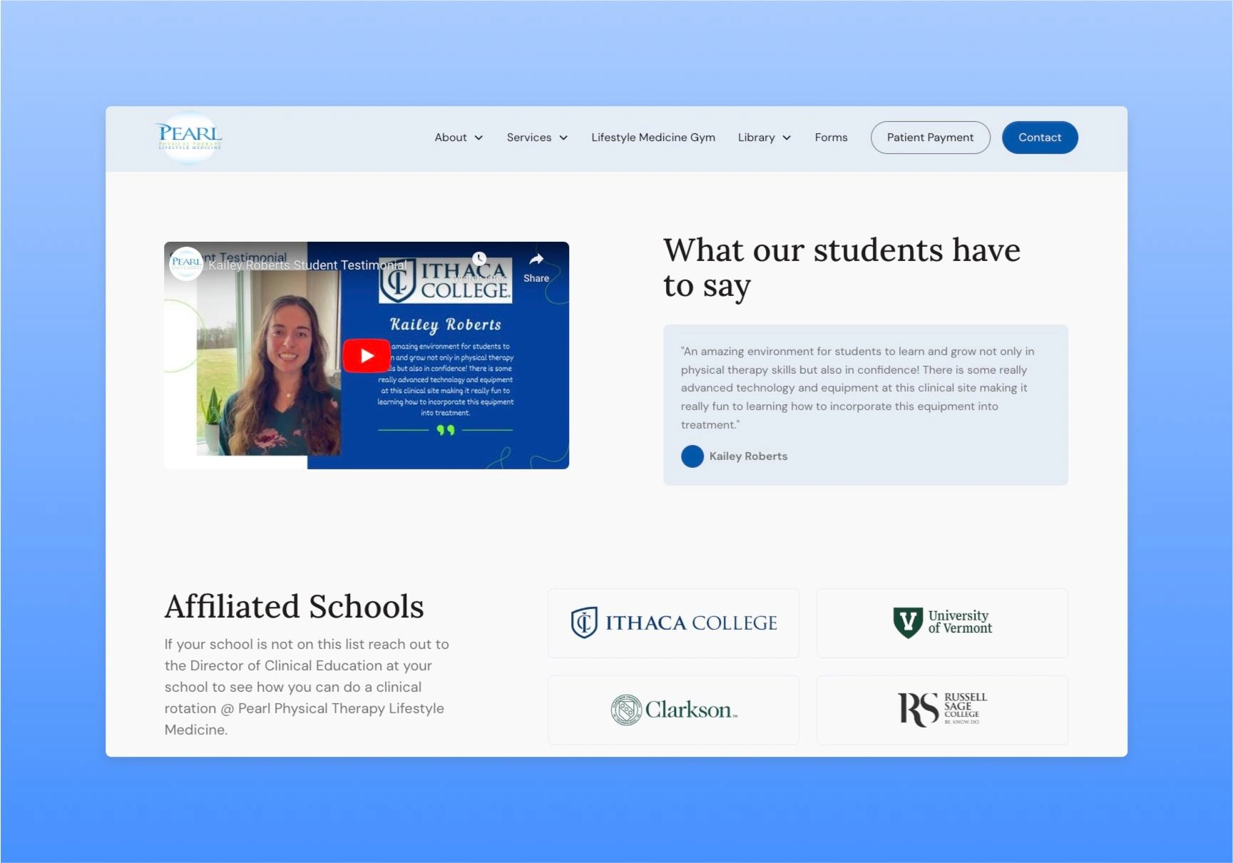Click the Patient Payment button
The image size is (1233, 863).
[930, 138]
